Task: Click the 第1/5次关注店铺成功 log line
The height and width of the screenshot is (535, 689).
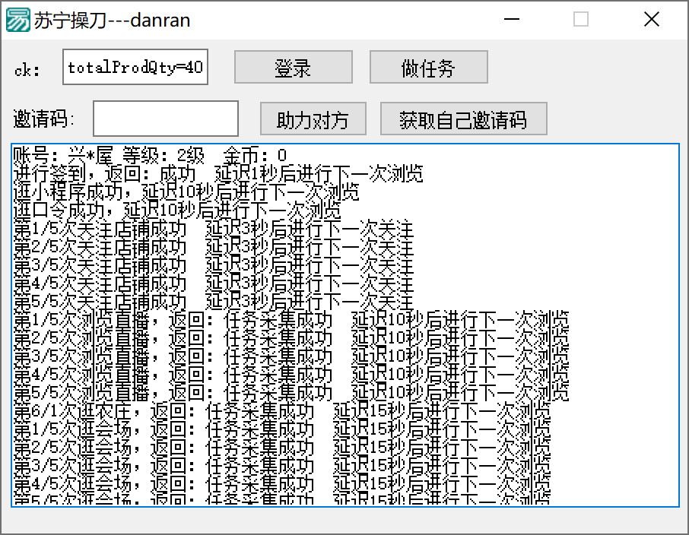Action: pos(214,230)
